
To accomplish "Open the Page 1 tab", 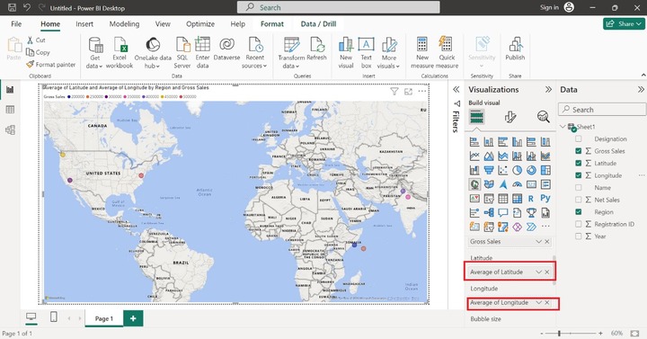I will point(104,318).
